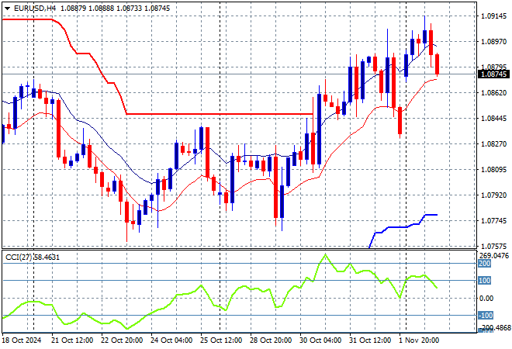Screen dimensions: 512x349
Task: Click the 1.07745 price axis label
Action: pos(494,221)
